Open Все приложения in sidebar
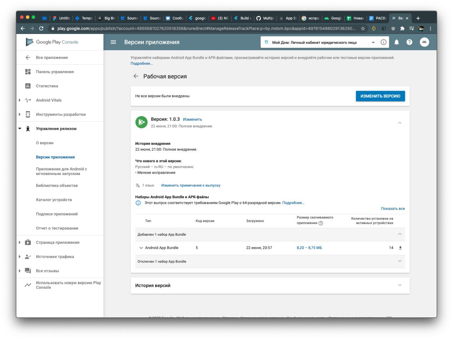The height and width of the screenshot is (339, 453). pyautogui.click(x=52, y=58)
